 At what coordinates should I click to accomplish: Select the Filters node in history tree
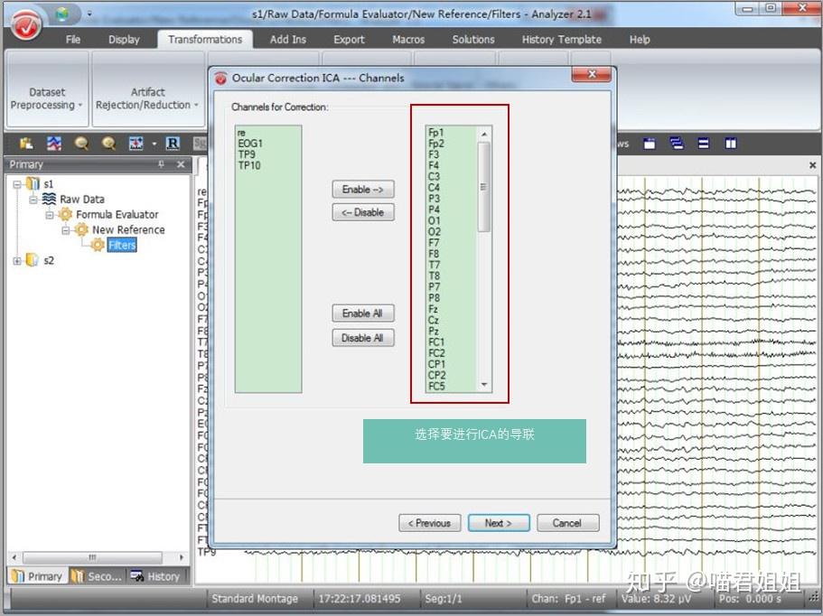point(122,245)
